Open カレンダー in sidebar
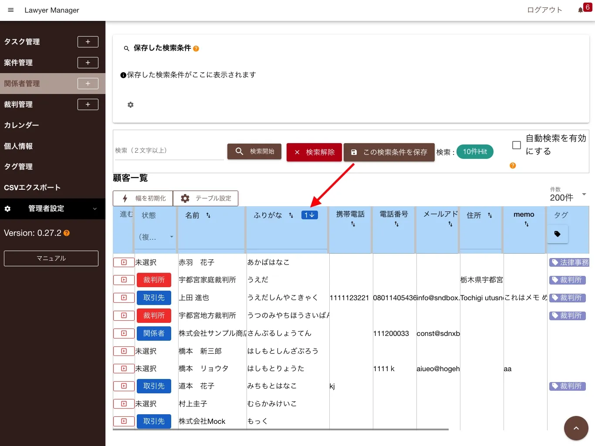 [21, 125]
